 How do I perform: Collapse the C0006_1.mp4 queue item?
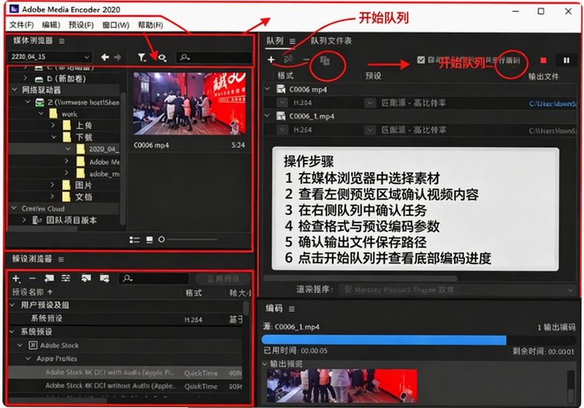[267, 116]
